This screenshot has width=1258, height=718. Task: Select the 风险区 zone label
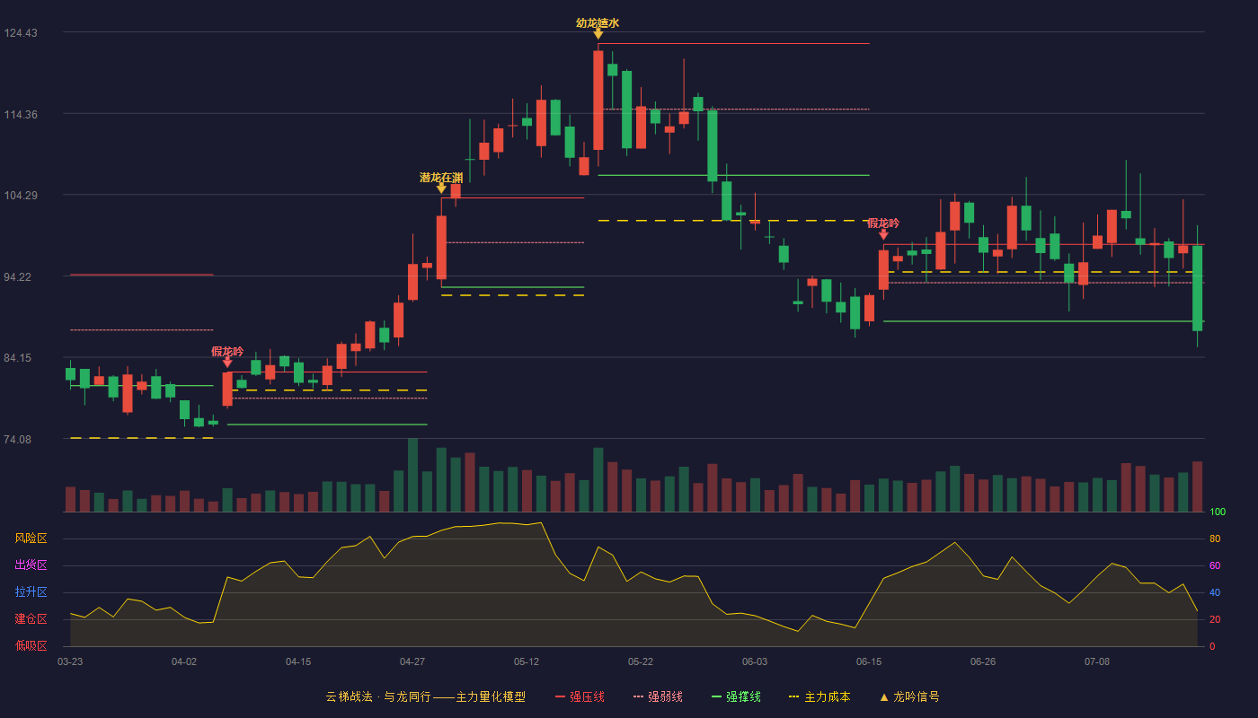(x=31, y=538)
